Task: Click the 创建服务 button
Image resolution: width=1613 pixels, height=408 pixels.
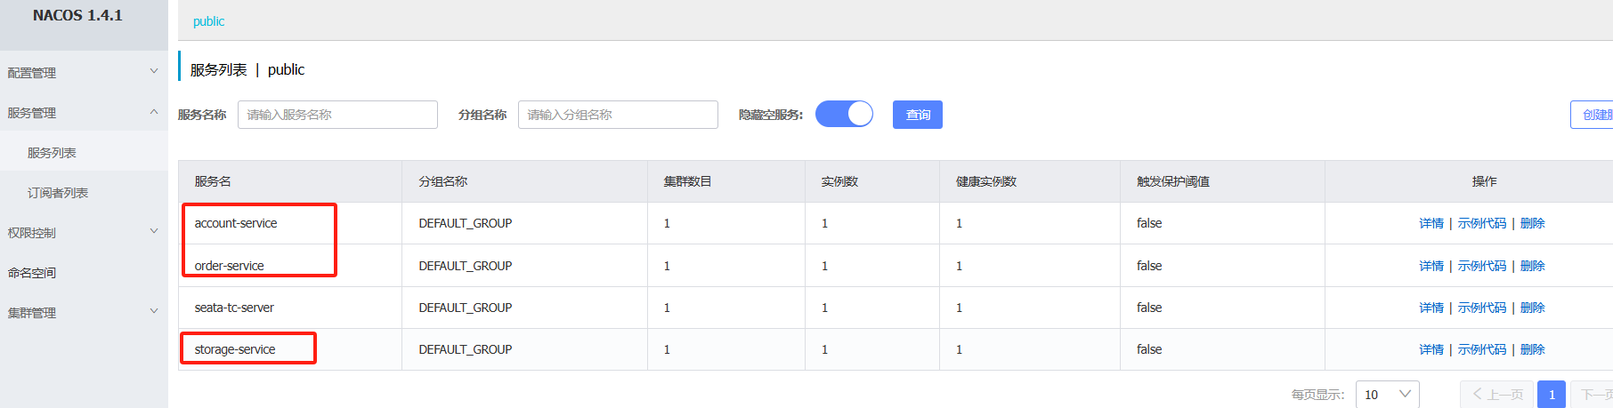Action: click(x=1593, y=115)
